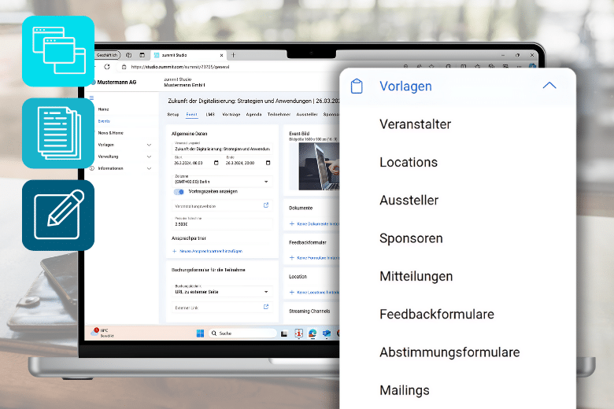
Task: Open the Buchungsplattform dropdown
Action: [266, 291]
